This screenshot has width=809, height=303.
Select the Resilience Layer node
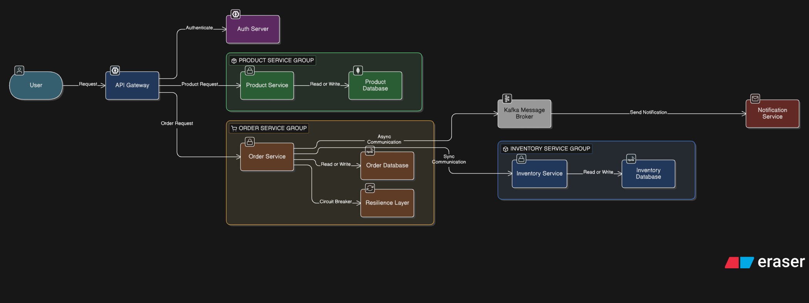click(387, 203)
